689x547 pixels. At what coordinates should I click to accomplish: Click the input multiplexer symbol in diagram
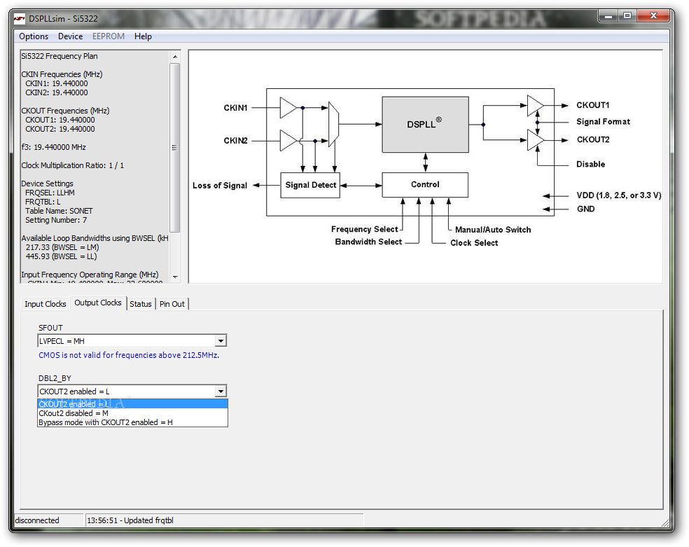tap(333, 125)
